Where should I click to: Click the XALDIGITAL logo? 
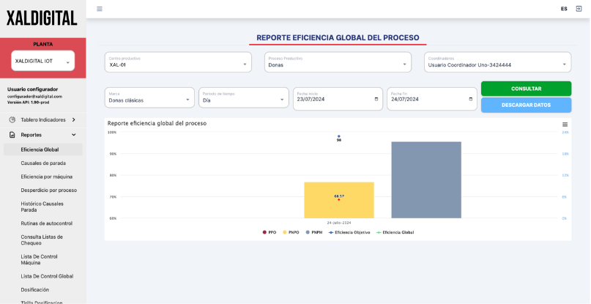point(42,18)
